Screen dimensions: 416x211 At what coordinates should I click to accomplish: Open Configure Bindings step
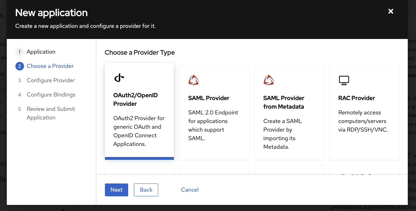pyautogui.click(x=51, y=95)
